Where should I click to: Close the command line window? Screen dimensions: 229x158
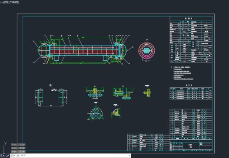pyautogui.click(x=3, y=156)
